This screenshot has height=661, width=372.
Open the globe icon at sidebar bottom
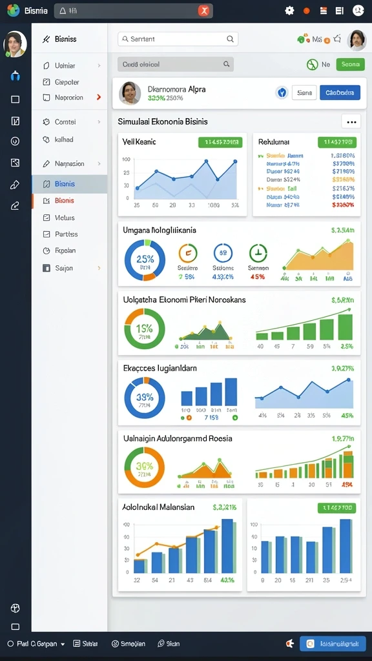pyautogui.click(x=15, y=608)
